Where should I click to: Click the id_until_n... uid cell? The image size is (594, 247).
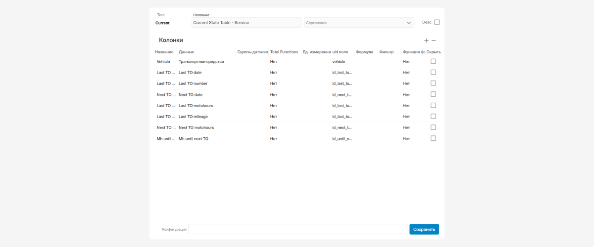(x=342, y=139)
